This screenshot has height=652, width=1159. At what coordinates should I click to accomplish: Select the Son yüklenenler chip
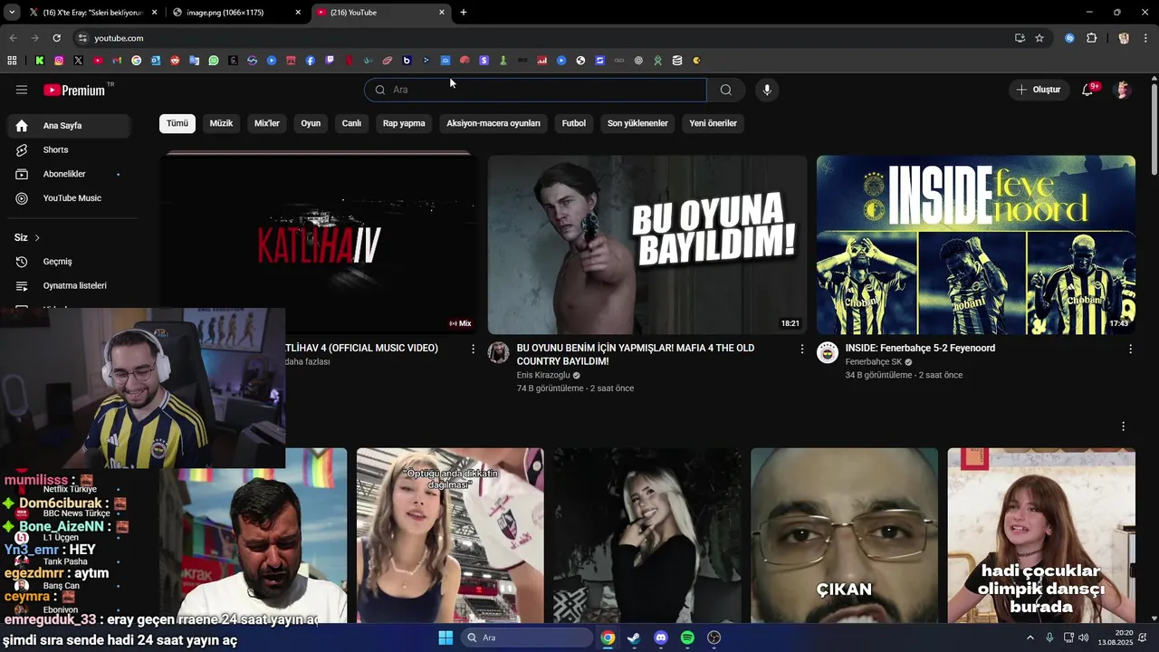tap(637, 123)
